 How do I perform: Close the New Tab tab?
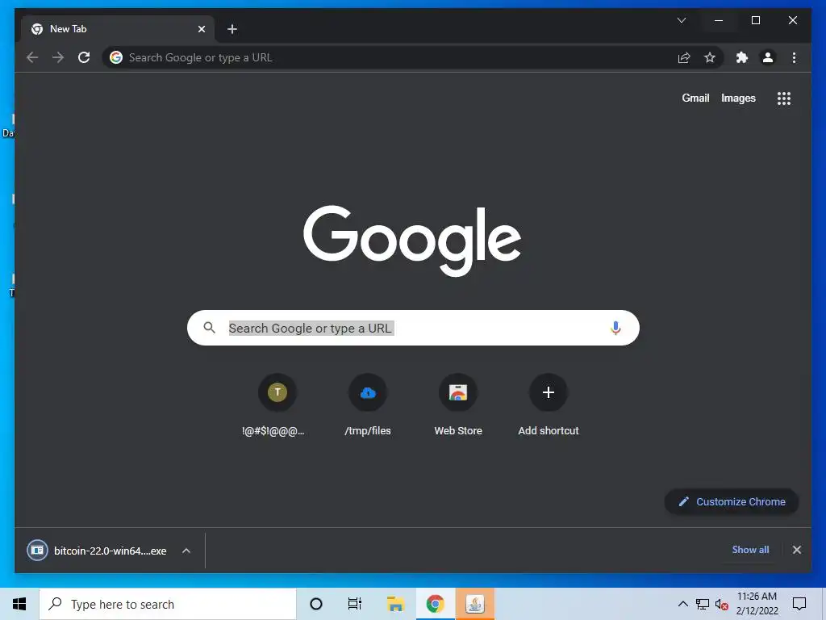coord(201,29)
